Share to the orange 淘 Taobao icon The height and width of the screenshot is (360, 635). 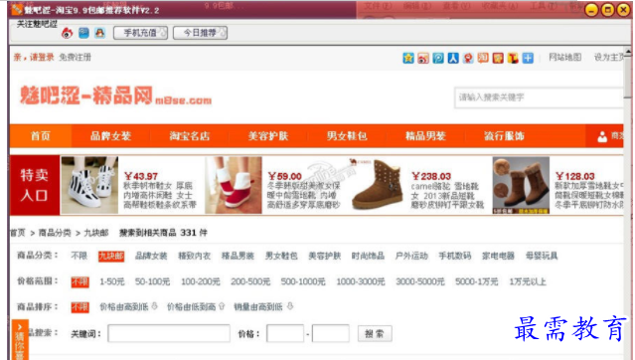pyautogui.click(x=483, y=58)
